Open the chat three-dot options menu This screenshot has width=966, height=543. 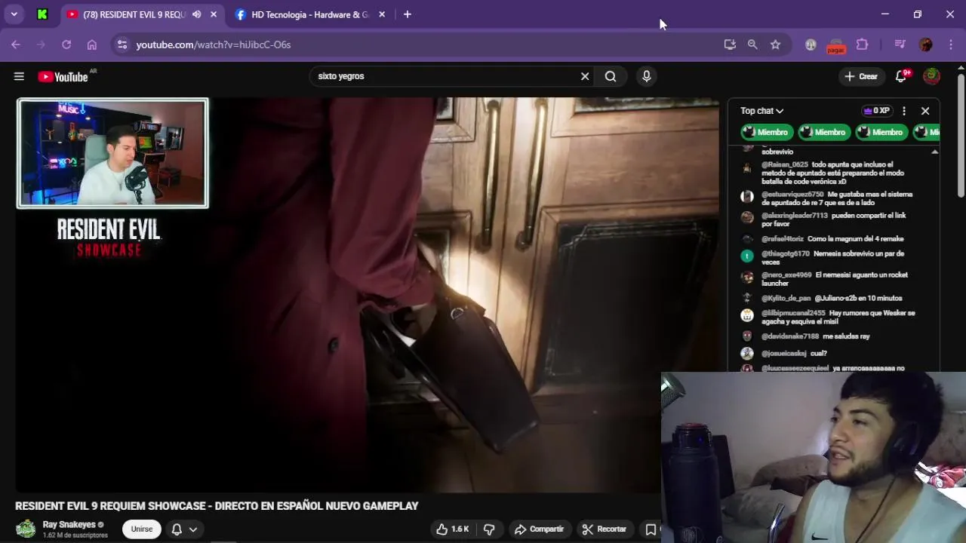click(904, 111)
